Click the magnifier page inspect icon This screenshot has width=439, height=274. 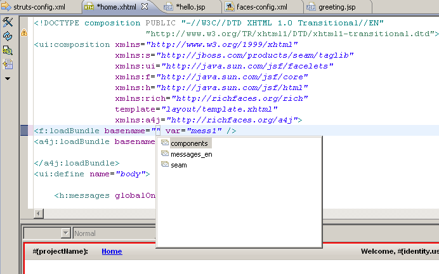[x=8, y=49]
